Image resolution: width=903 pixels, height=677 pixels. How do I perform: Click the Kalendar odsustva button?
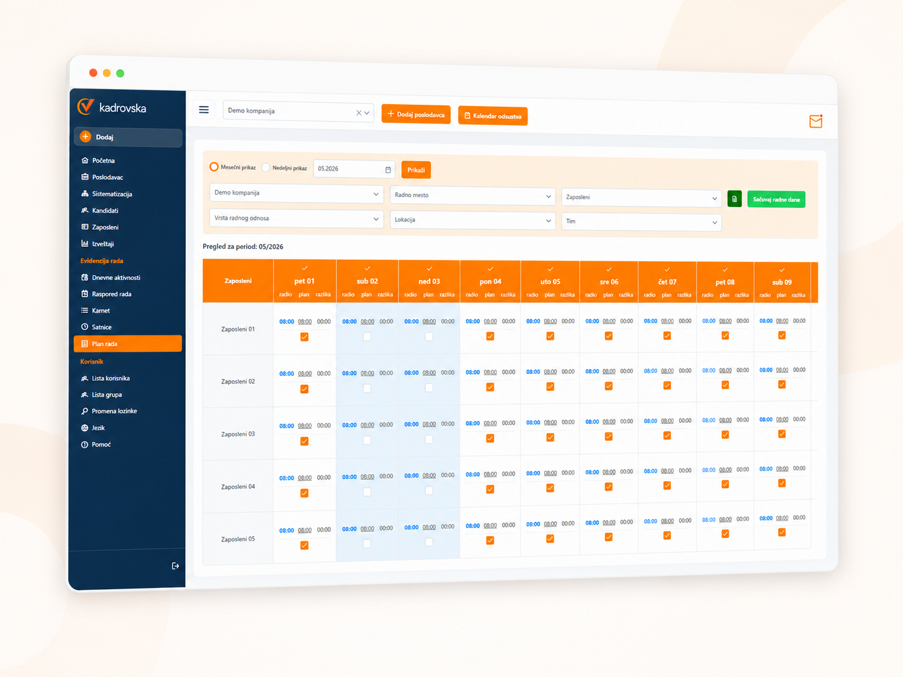(493, 116)
